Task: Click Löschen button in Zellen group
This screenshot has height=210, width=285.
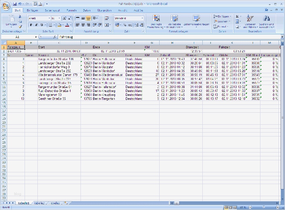Action: [x=222, y=21]
